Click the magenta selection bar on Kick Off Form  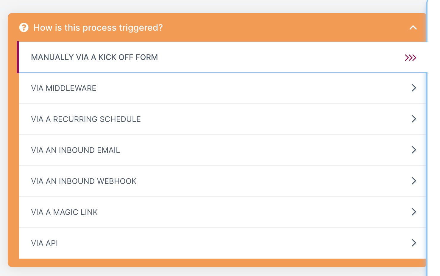[18, 57]
